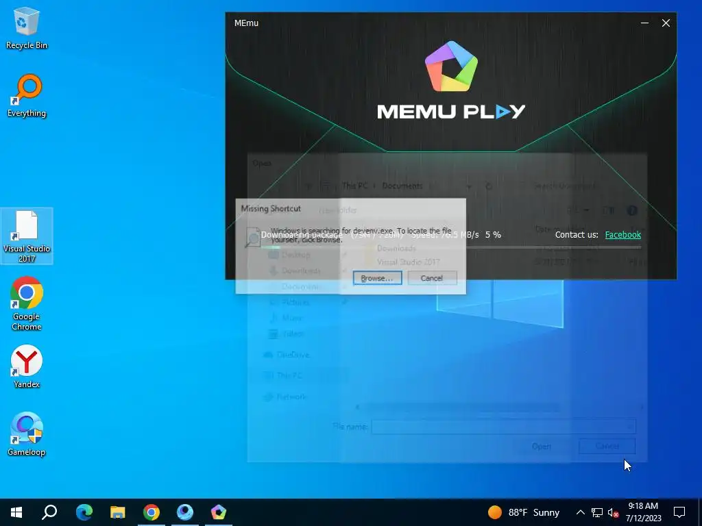The height and width of the screenshot is (526, 702).
Task: Open the Recycle Bin desktop icon
Action: [27, 29]
